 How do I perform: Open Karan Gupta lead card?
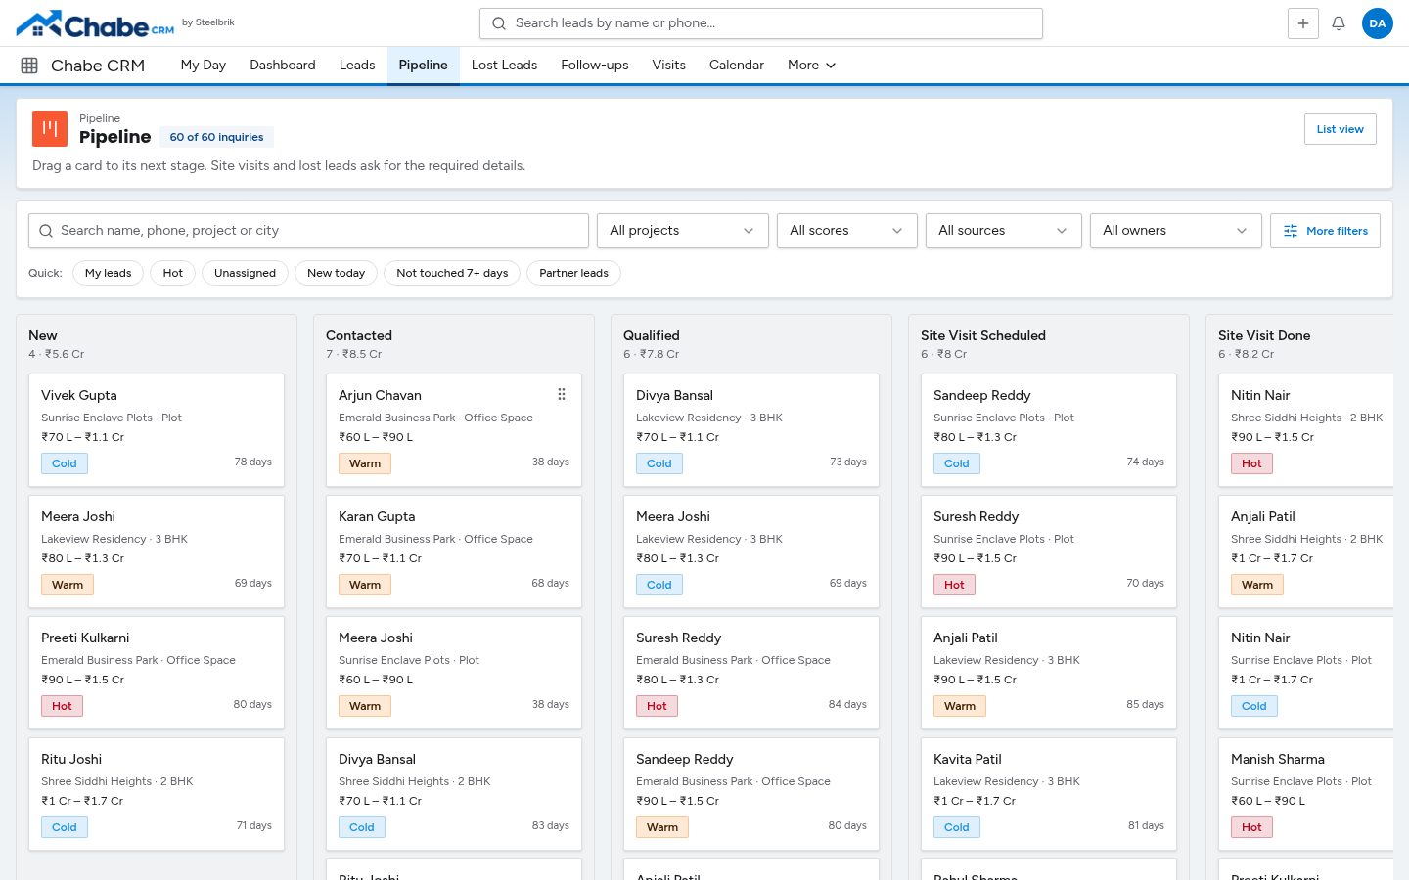point(454,551)
